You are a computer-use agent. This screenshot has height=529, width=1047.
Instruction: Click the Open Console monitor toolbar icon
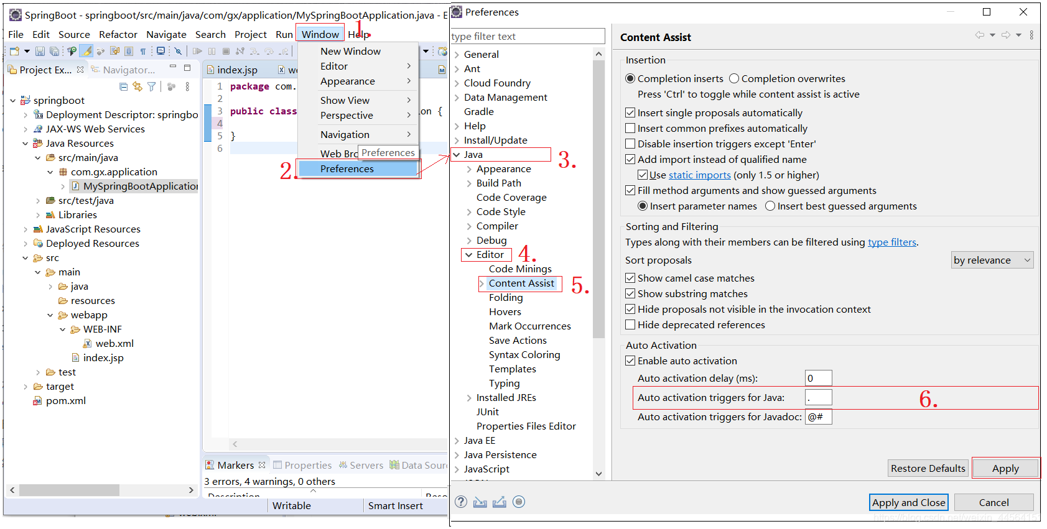(161, 51)
